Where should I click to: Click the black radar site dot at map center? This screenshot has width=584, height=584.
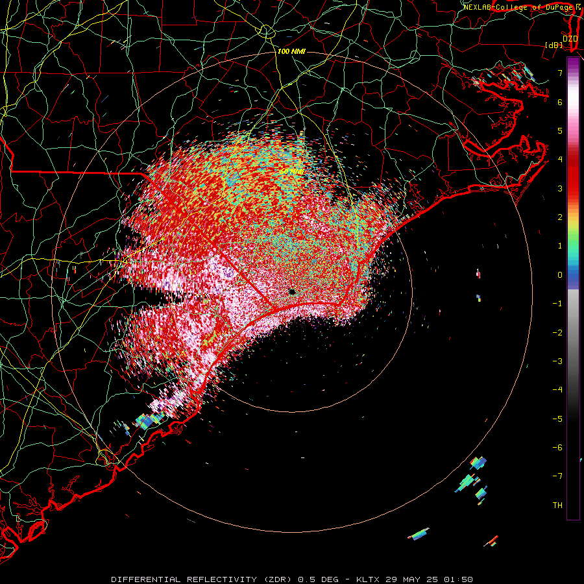pos(292,291)
